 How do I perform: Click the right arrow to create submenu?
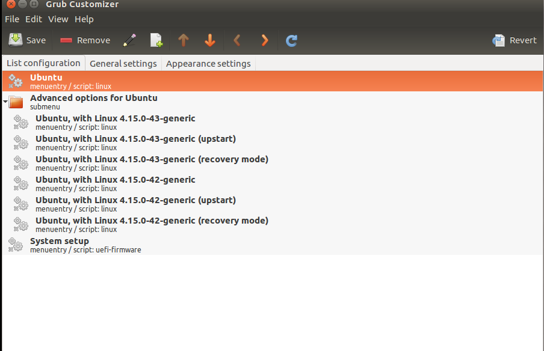tap(265, 40)
